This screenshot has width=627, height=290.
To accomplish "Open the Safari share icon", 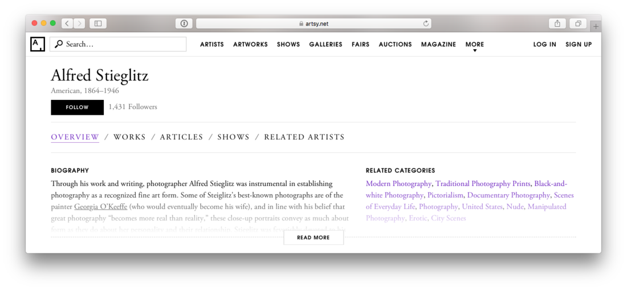I will (x=557, y=23).
